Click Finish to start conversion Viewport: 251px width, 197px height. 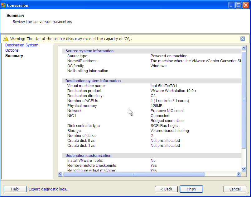(191, 189)
